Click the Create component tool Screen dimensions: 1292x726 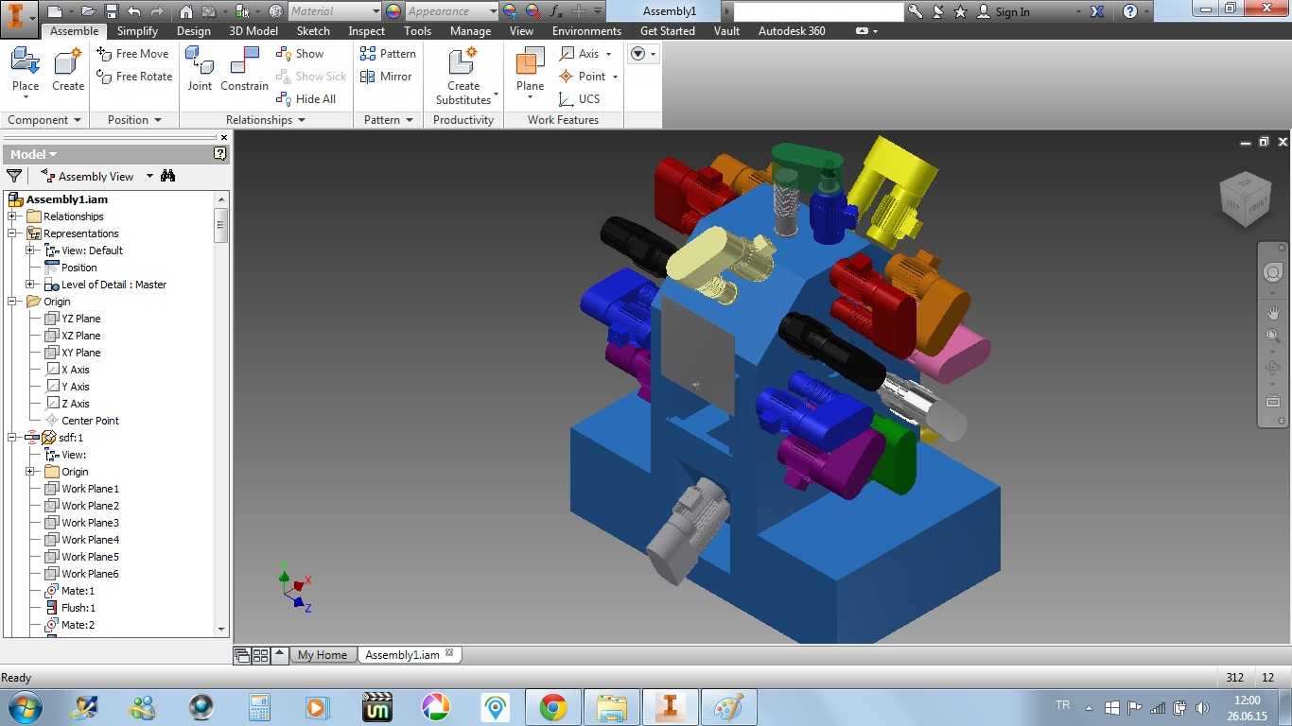(68, 72)
